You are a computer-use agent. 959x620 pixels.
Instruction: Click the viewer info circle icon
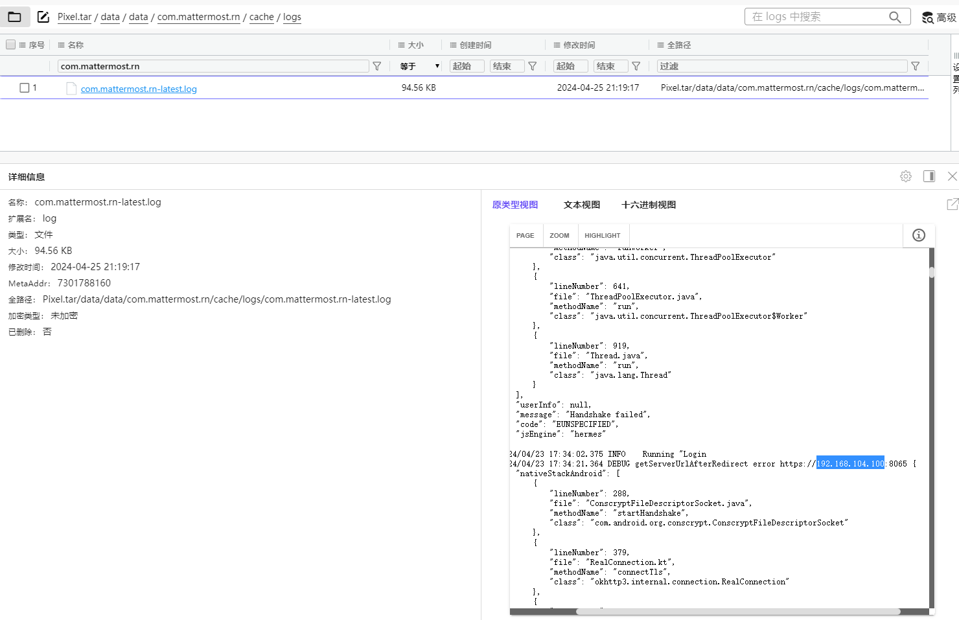(919, 235)
